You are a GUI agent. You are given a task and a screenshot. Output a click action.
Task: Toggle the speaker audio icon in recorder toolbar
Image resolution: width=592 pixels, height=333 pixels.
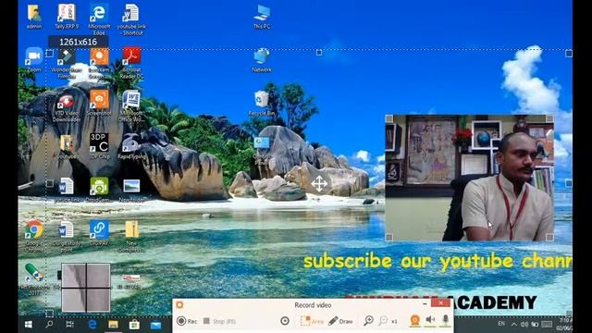click(430, 320)
